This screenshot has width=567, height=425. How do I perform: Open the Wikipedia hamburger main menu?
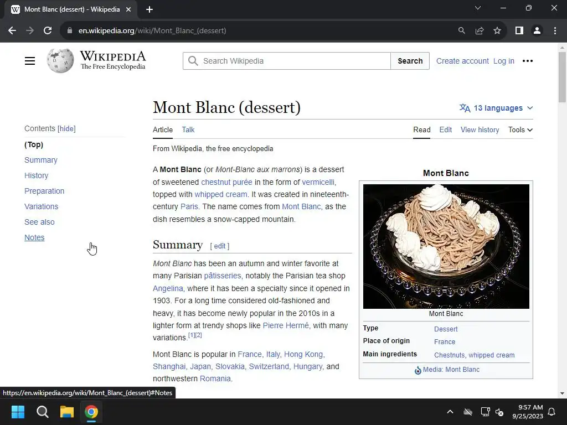(30, 61)
